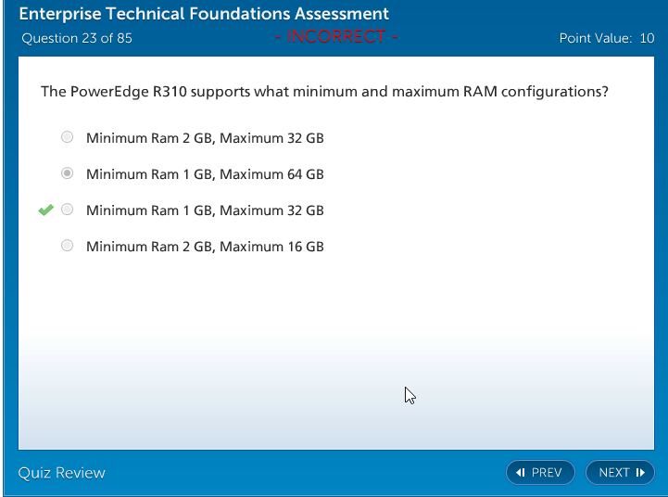Click the Enterprise Technical Foundations Assessment title
Screen dimensions: 668x497
204,15
